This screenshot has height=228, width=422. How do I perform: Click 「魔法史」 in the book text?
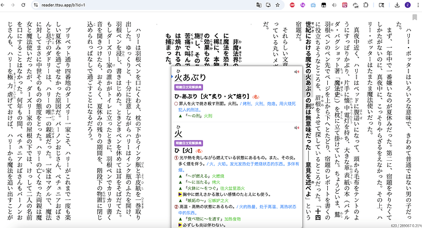337,89
